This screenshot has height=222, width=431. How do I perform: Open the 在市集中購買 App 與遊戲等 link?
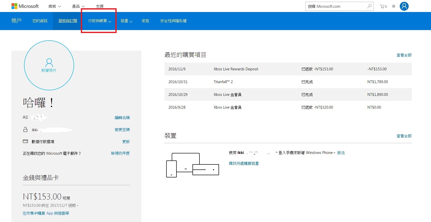click(46, 213)
